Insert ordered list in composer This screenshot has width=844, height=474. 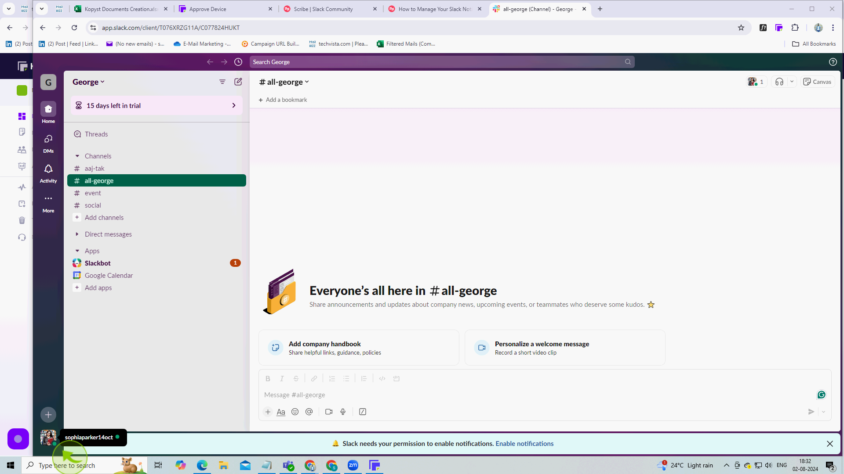(x=332, y=378)
